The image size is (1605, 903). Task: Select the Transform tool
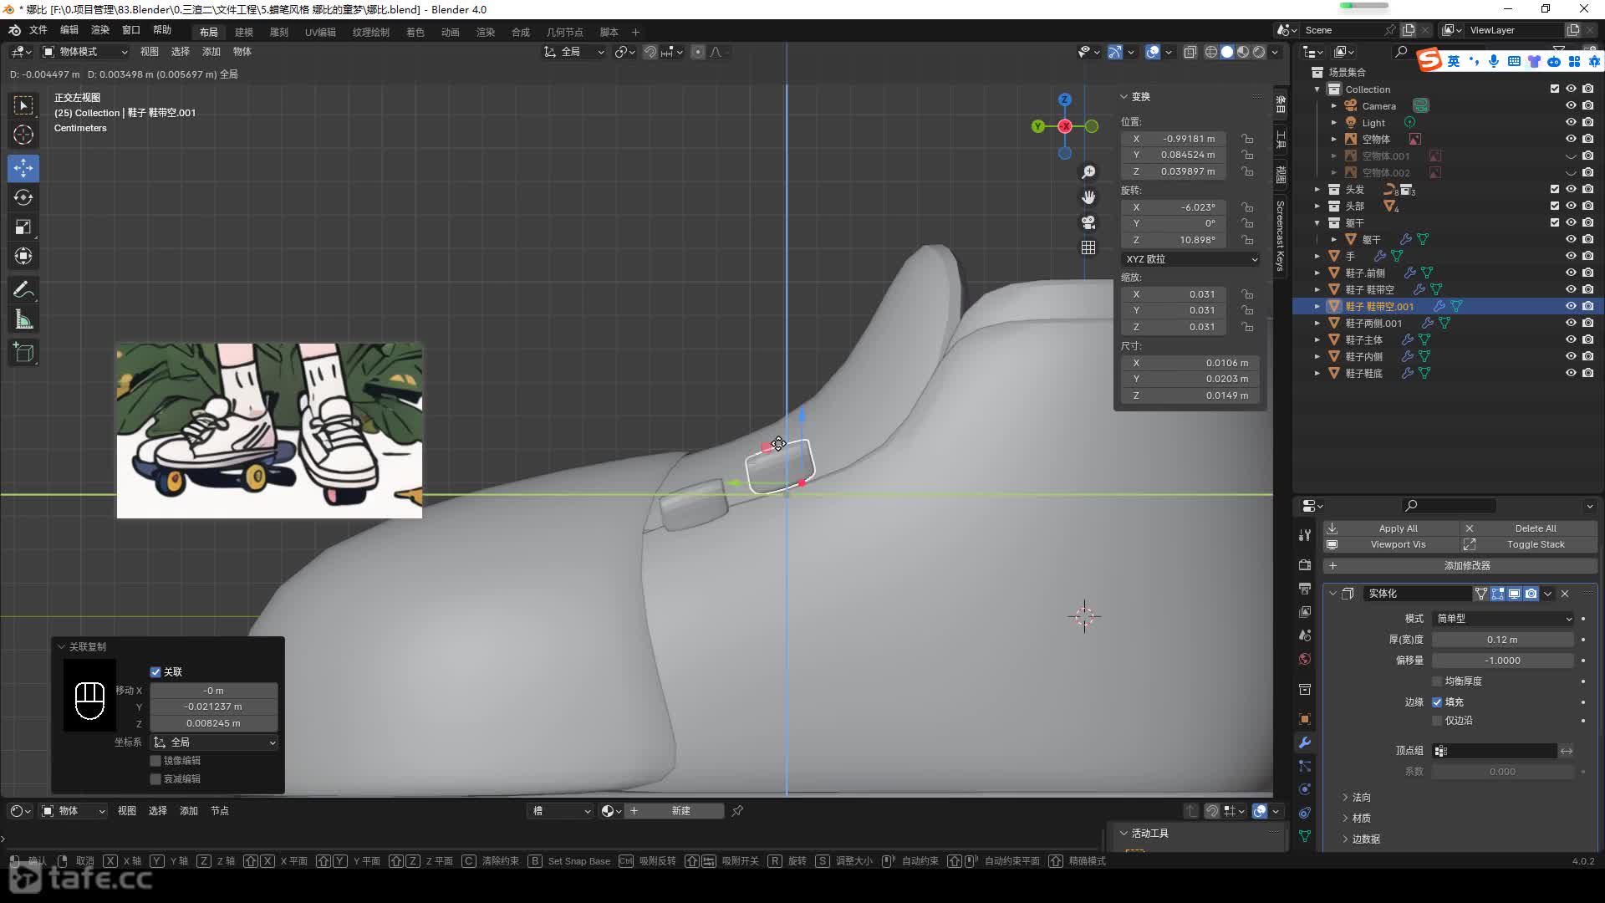click(23, 256)
